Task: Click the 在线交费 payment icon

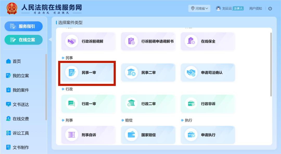Action: (x=8, y=119)
